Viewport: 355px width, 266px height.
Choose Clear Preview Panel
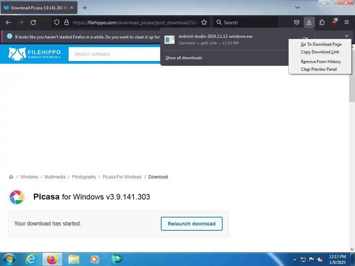319,69
